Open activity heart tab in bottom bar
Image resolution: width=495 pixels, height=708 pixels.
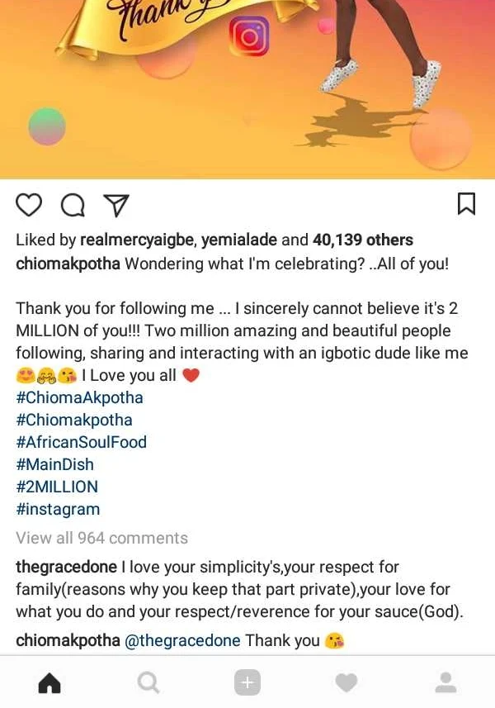point(346,682)
